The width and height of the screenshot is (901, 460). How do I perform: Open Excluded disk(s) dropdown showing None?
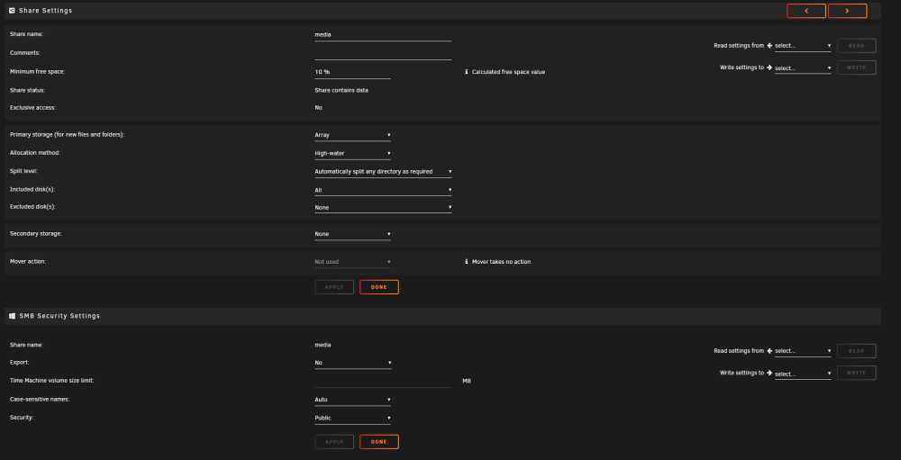pos(383,207)
